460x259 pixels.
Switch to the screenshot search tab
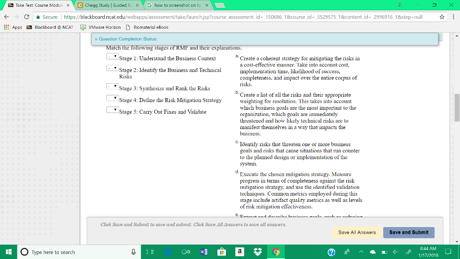click(175, 4)
